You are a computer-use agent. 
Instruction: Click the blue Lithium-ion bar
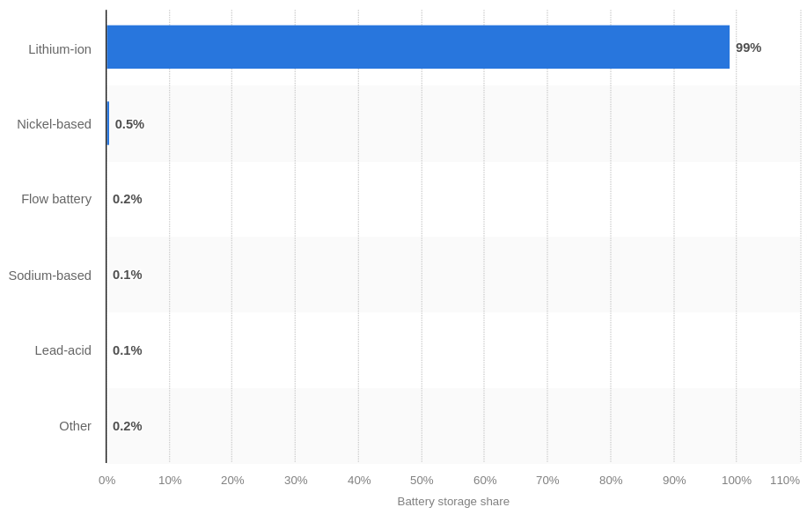coord(418,47)
